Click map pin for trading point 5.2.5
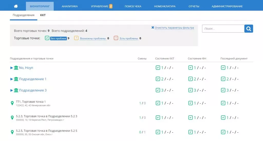 pyautogui.click(x=12, y=132)
